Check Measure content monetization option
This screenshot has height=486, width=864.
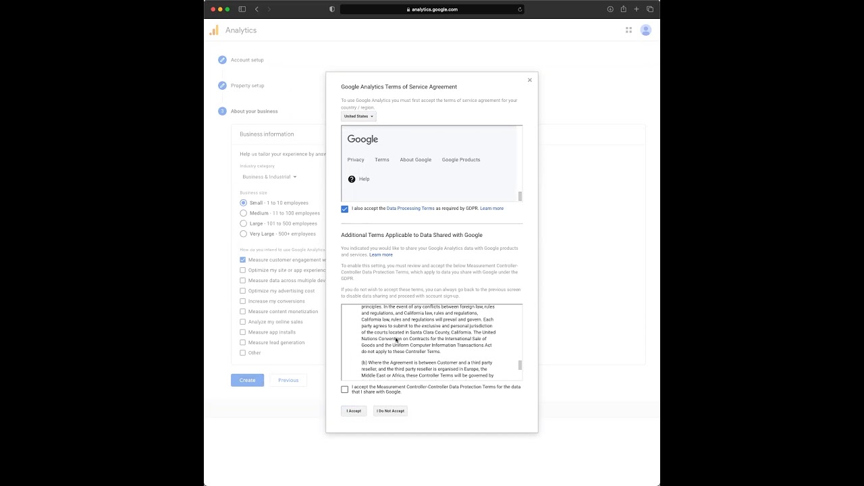pyautogui.click(x=243, y=312)
